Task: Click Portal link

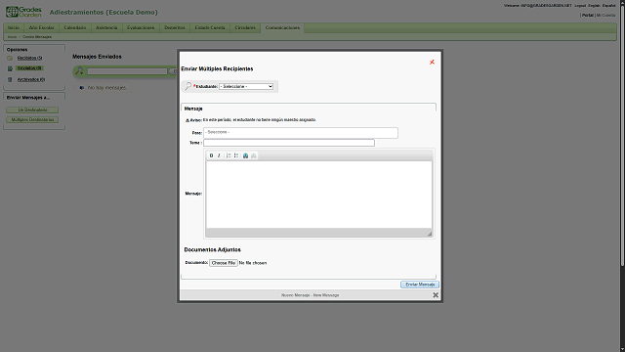Action: 588,16
